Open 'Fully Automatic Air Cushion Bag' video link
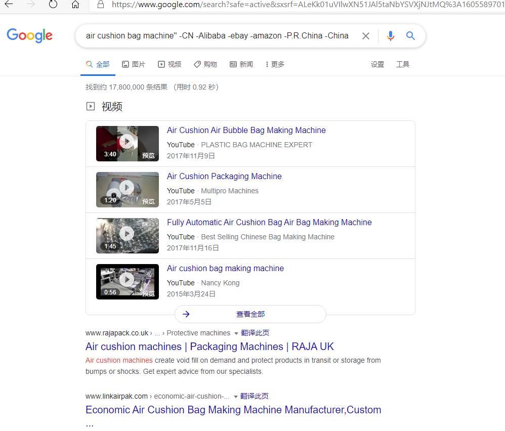This screenshot has height=431, width=505. 269,223
